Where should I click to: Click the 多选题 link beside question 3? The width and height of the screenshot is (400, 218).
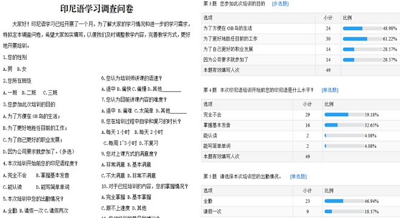280,4
